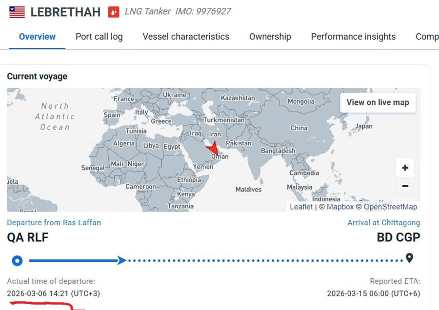Viewport: 439px width, 310px height.
Task: Open the Vessel characteristics tab
Action: click(x=186, y=37)
